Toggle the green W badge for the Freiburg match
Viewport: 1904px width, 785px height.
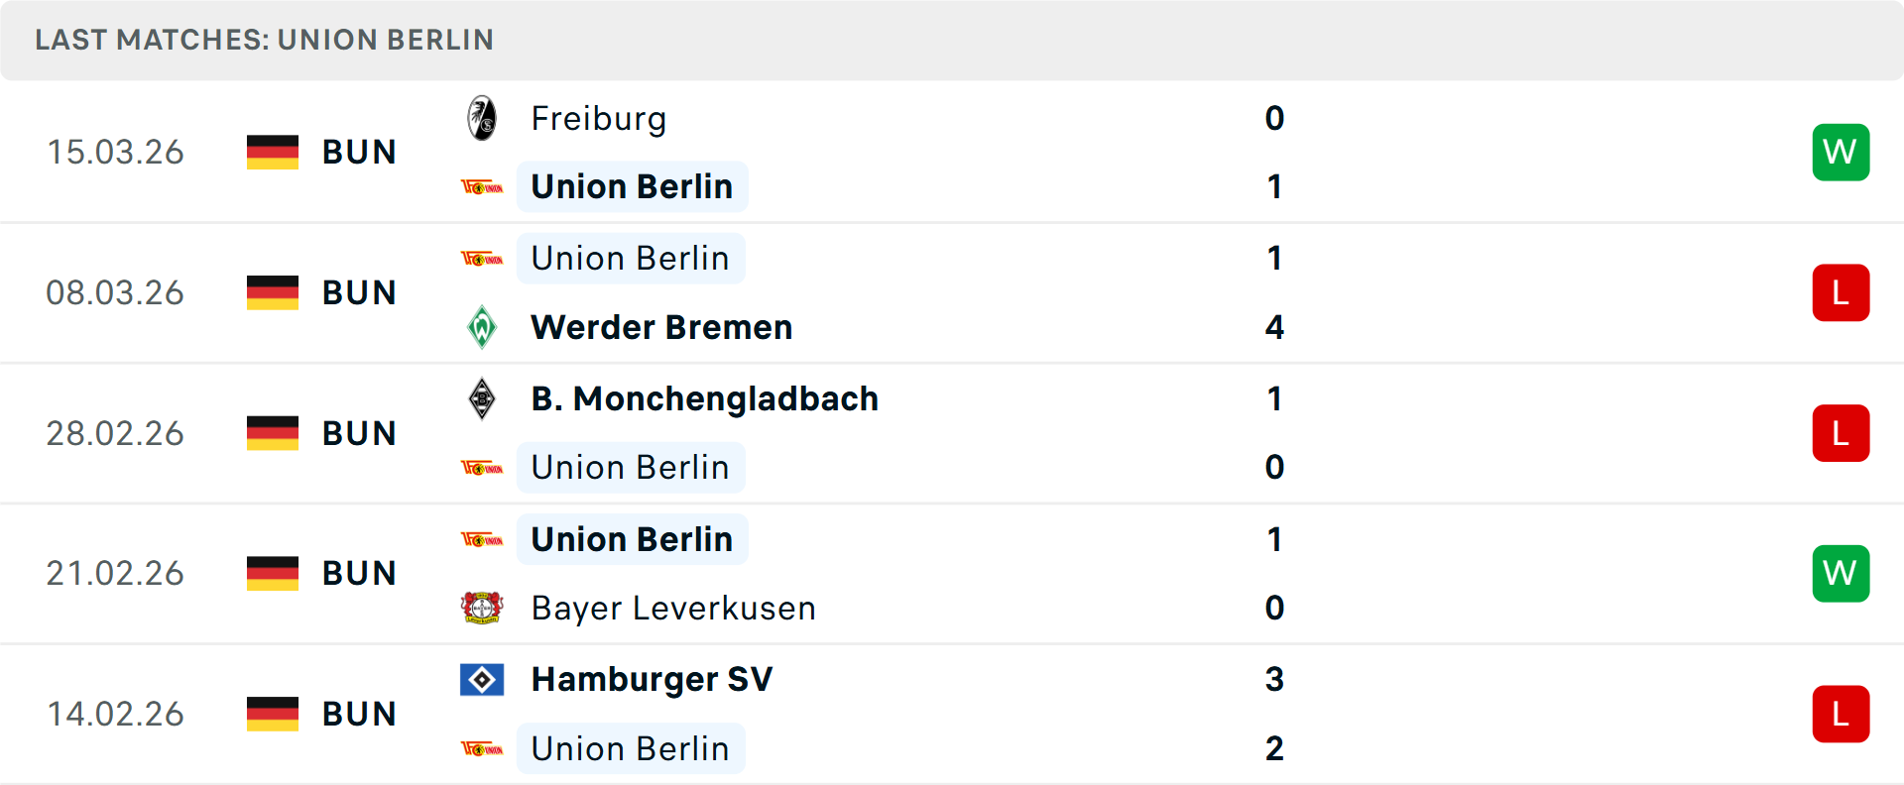[1841, 152]
